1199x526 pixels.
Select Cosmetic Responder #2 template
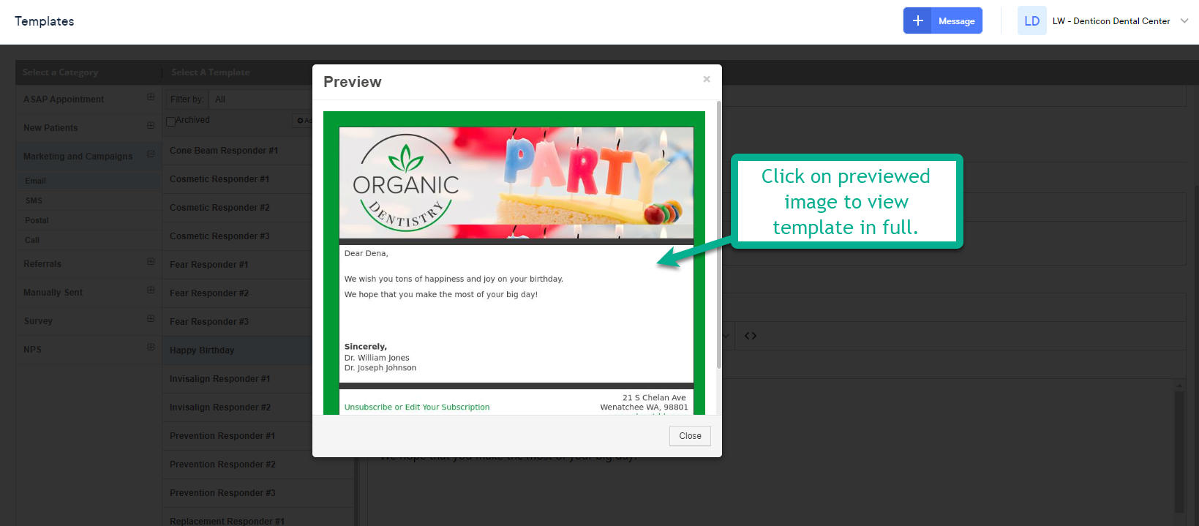(219, 208)
